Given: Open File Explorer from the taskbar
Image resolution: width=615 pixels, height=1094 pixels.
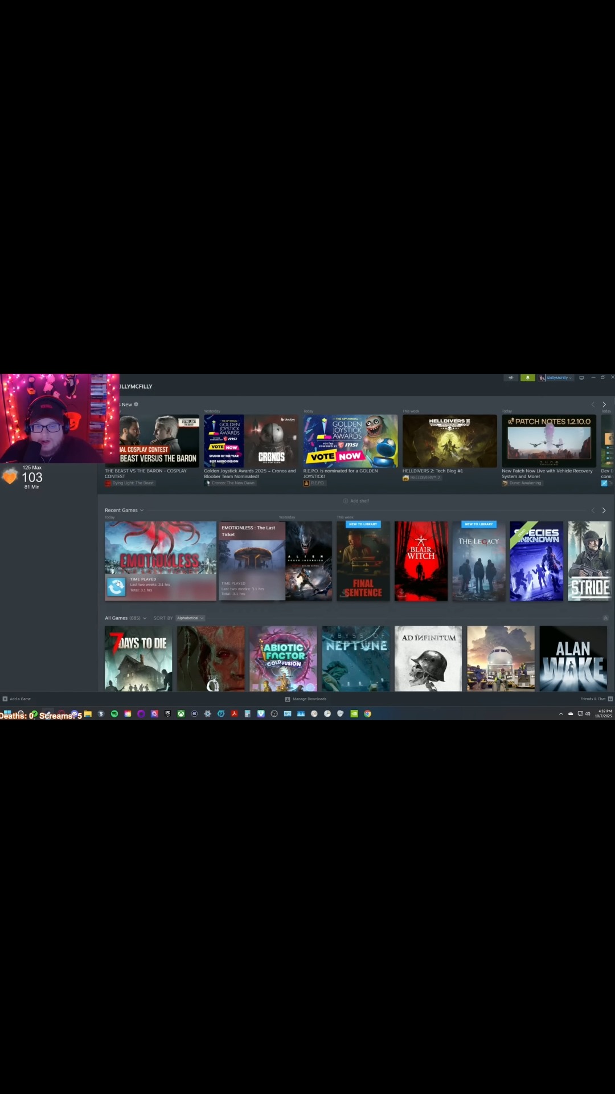Looking at the screenshot, I should pos(88,713).
